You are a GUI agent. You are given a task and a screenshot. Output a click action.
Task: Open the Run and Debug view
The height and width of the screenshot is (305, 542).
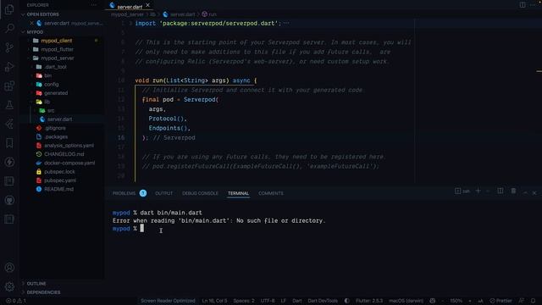[x=9, y=66]
